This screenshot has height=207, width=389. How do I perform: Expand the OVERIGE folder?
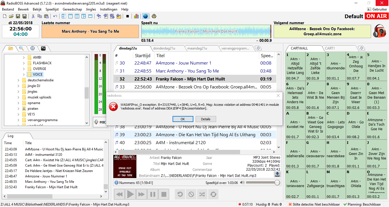coord(24,69)
